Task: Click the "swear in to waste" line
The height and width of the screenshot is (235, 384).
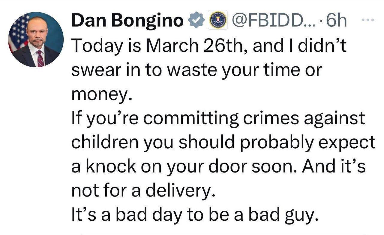Action: tap(196, 71)
